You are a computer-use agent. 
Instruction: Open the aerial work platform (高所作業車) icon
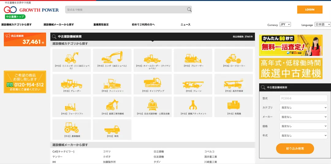(x=234, y=84)
